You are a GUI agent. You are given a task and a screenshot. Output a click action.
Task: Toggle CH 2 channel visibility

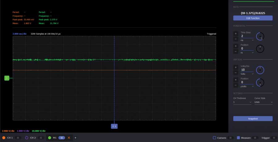click(x=27, y=138)
